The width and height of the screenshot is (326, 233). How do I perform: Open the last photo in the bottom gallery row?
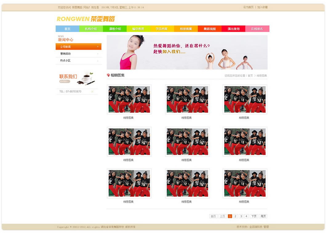[245, 183]
